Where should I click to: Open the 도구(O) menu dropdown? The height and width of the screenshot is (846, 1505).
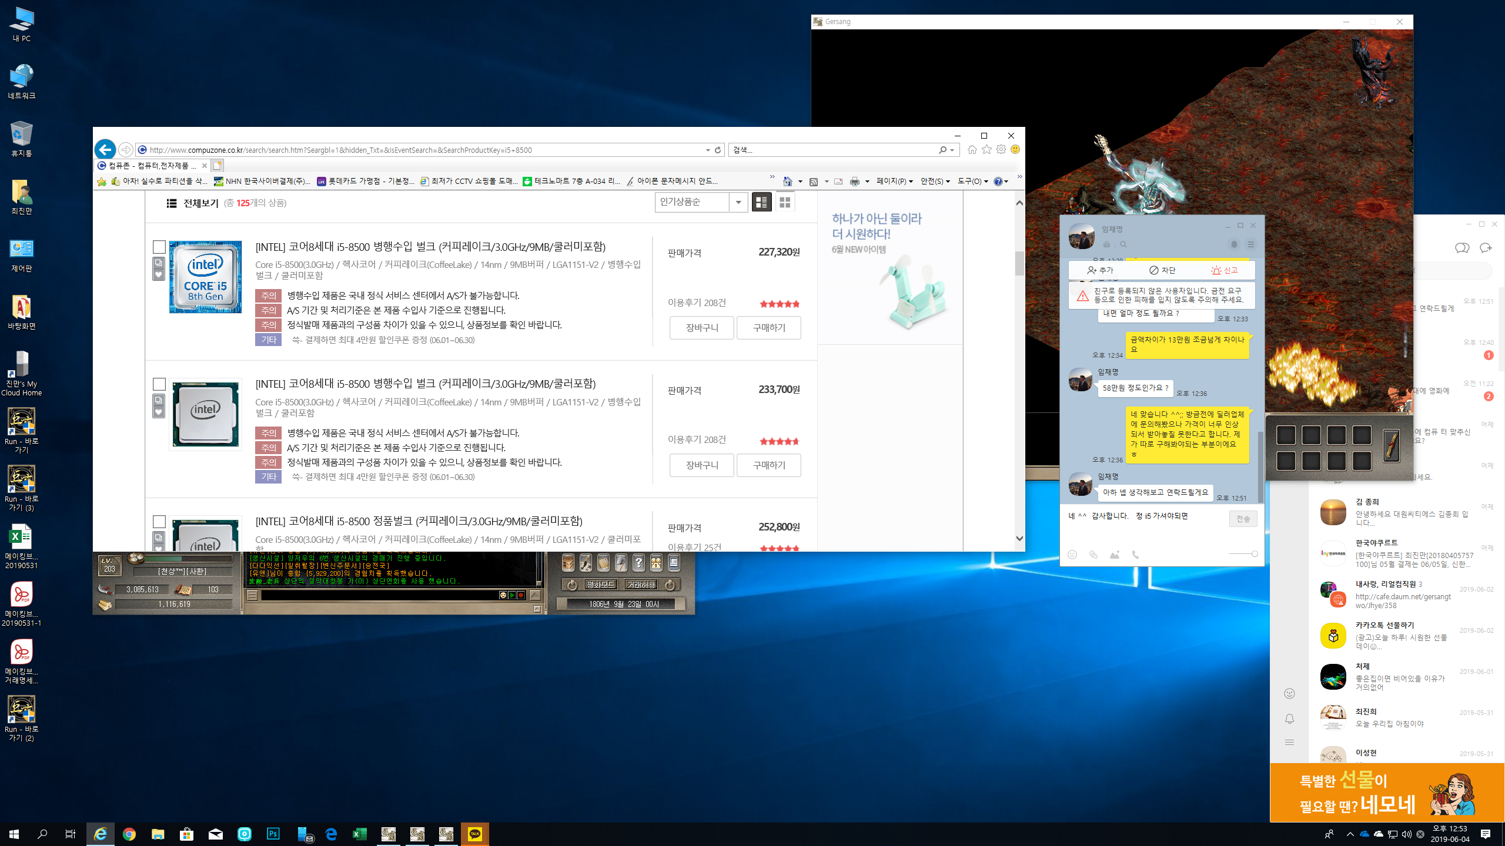click(973, 182)
